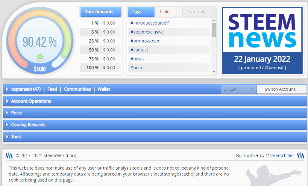Screen dimensions: 308x186
Task: Open the #promo-steem tag
Action: coord(145,41)
